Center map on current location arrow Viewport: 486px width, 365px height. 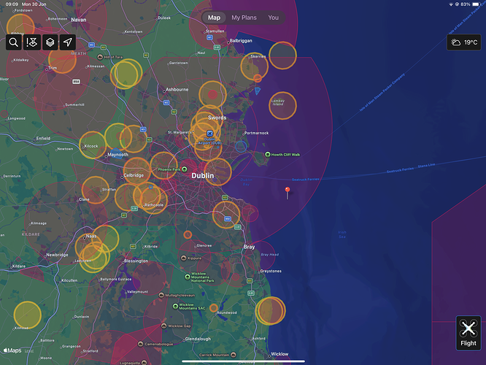coord(68,42)
